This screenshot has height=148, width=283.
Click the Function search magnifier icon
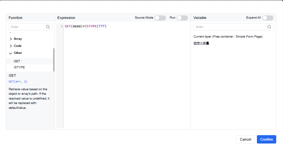tap(48, 27)
